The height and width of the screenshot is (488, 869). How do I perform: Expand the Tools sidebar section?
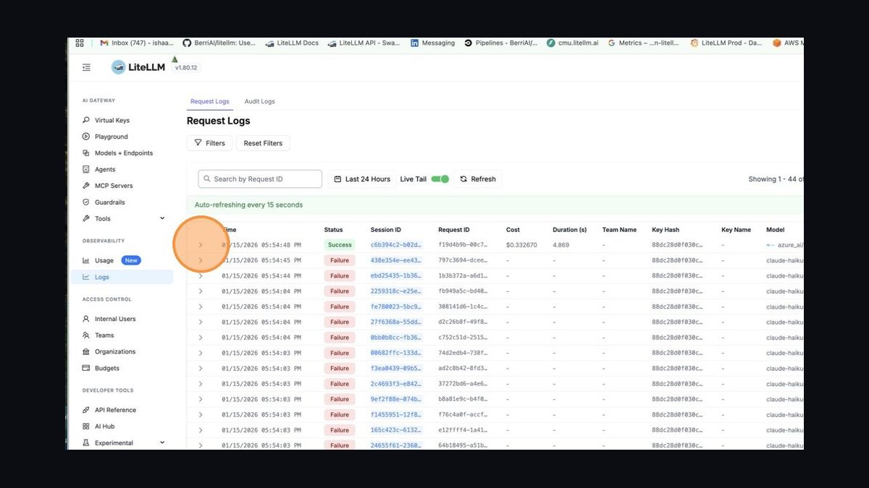point(123,218)
